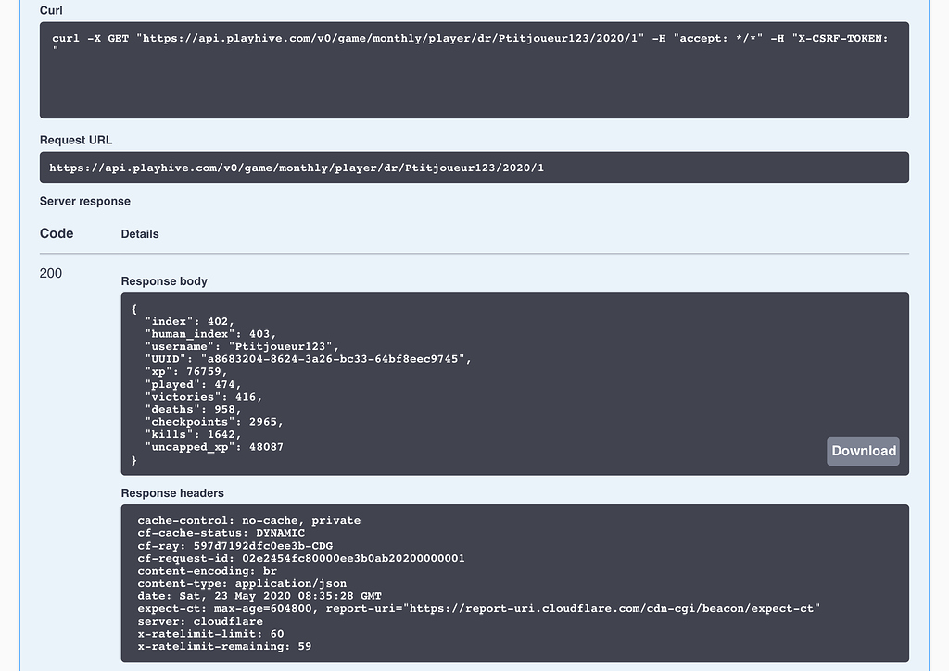
Task: Click the Response body label
Action: click(164, 281)
